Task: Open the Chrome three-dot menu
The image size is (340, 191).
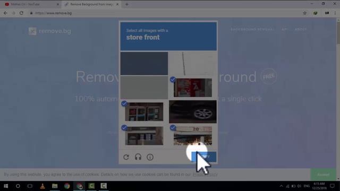Action: pyautogui.click(x=335, y=13)
